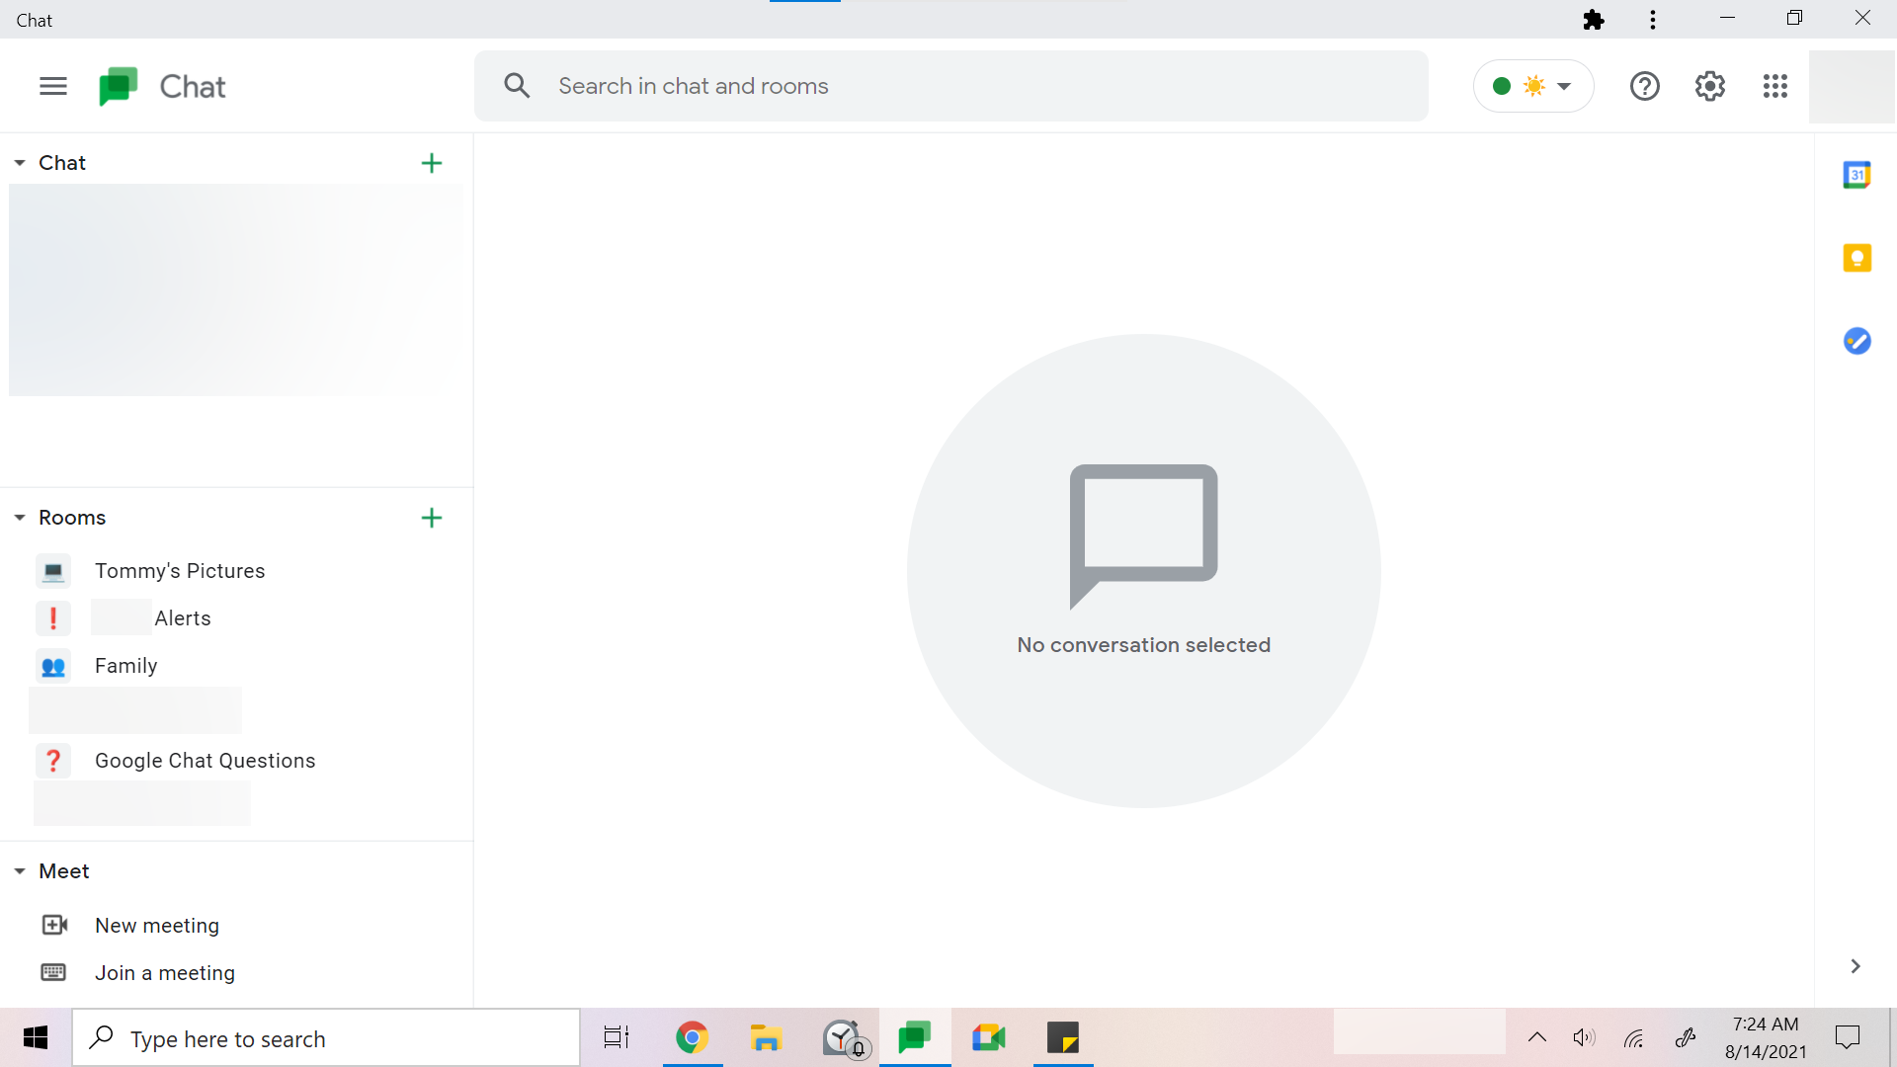
Task: Collapse the Chat section
Action: pos(20,163)
